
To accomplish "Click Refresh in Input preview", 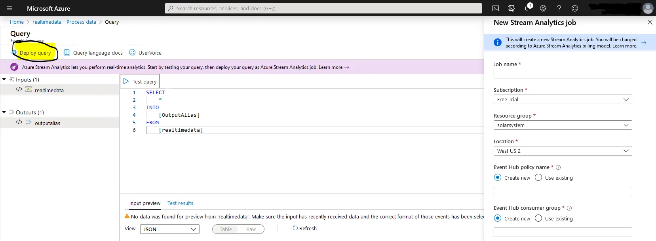I will [304, 228].
